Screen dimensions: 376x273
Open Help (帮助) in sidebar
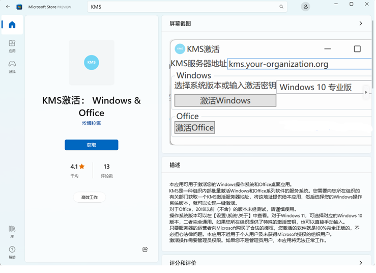[12, 252]
